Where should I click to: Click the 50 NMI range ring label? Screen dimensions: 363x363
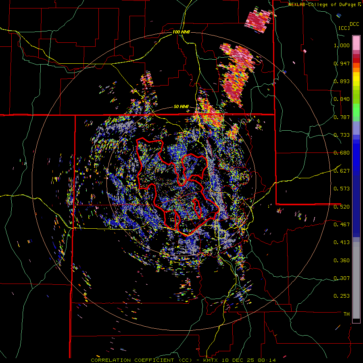[181, 107]
